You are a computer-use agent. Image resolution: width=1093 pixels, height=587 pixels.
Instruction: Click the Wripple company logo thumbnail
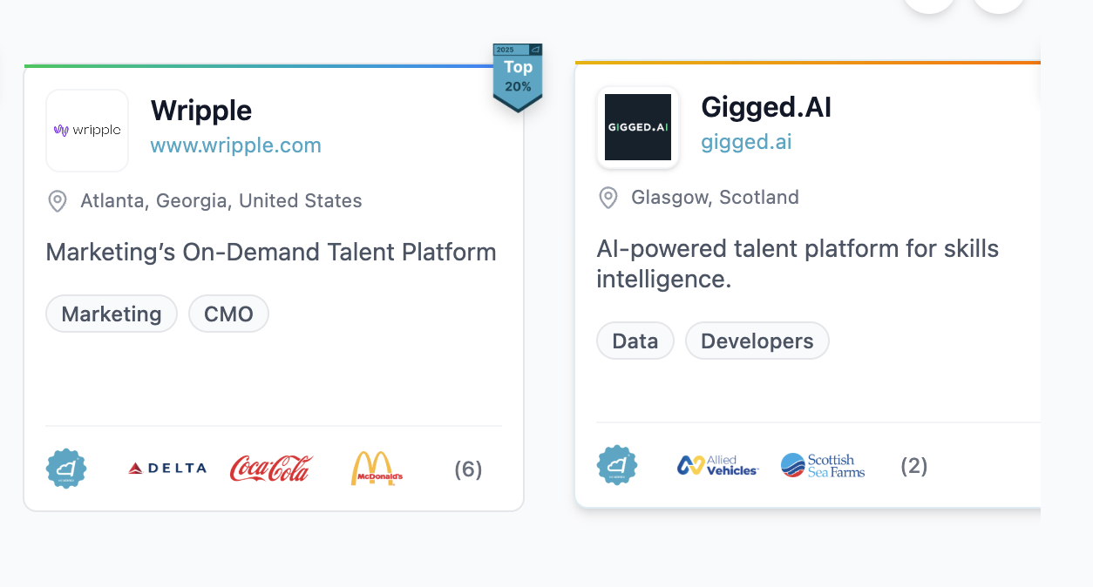point(87,131)
